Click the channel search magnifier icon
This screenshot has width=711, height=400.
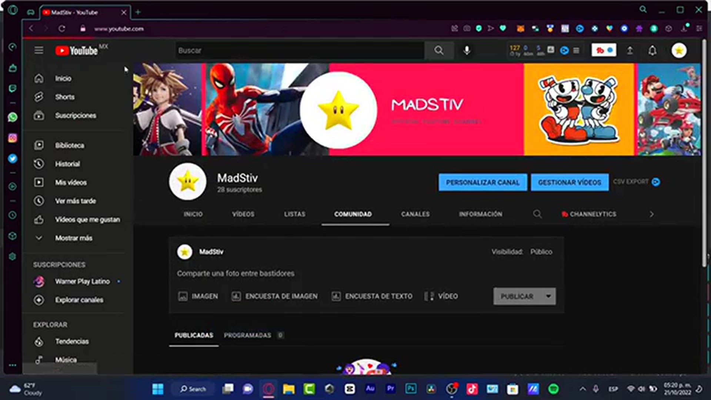pos(537,214)
